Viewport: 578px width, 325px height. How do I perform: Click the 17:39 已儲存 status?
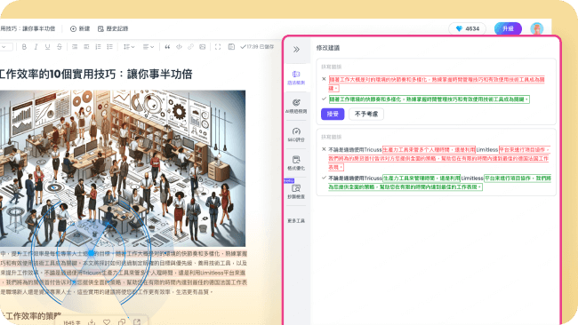coord(257,47)
